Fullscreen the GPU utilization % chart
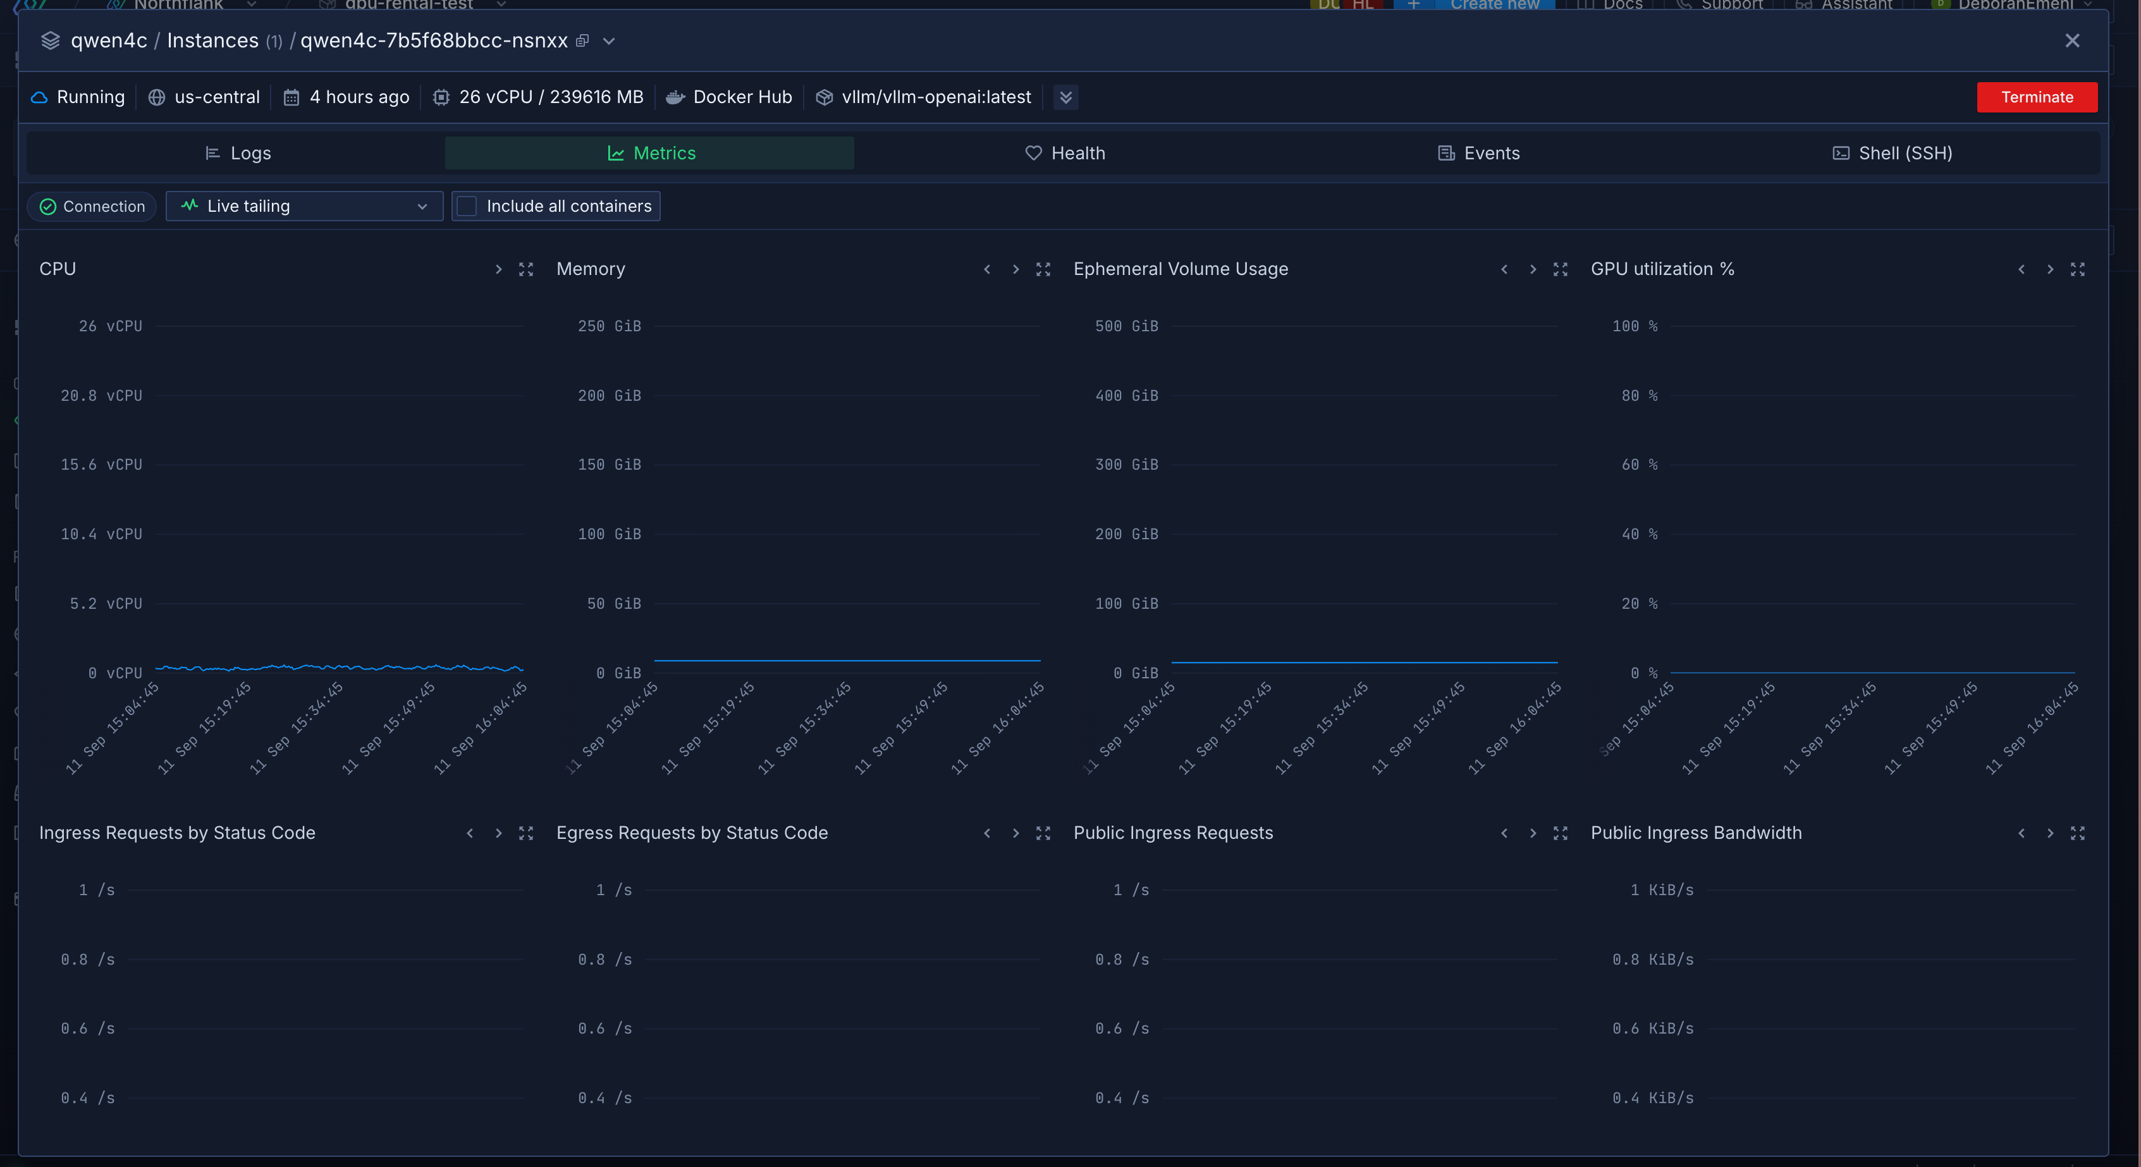Viewport: 2141px width, 1167px height. point(2078,269)
